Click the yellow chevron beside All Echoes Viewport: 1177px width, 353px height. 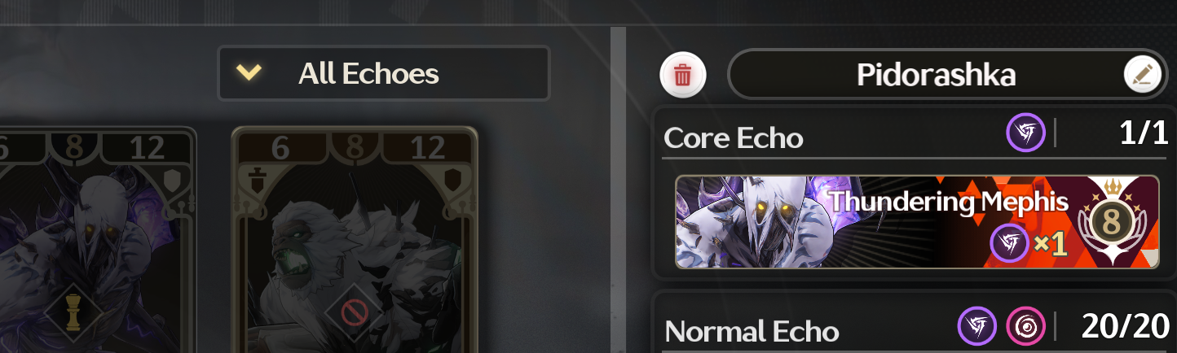pos(249,73)
